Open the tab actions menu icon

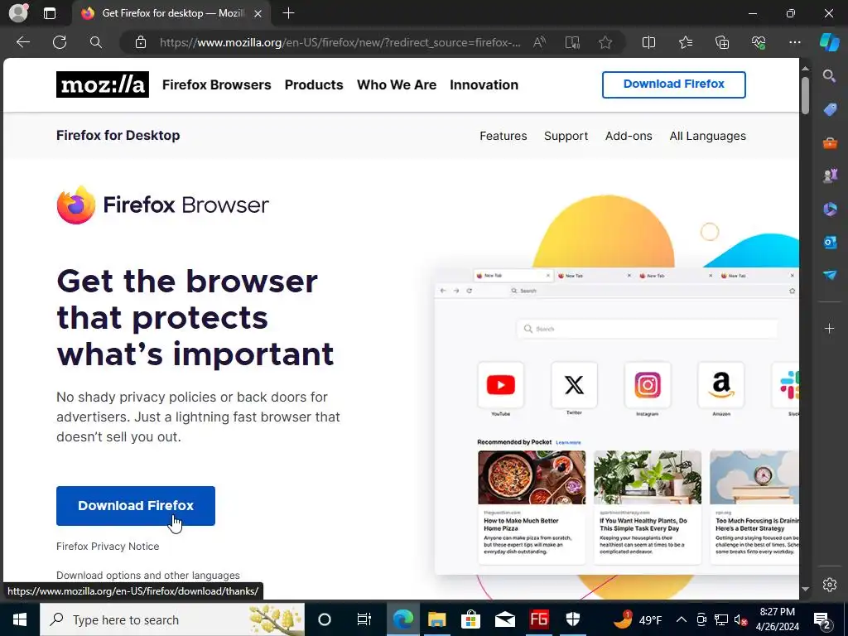pyautogui.click(x=50, y=13)
